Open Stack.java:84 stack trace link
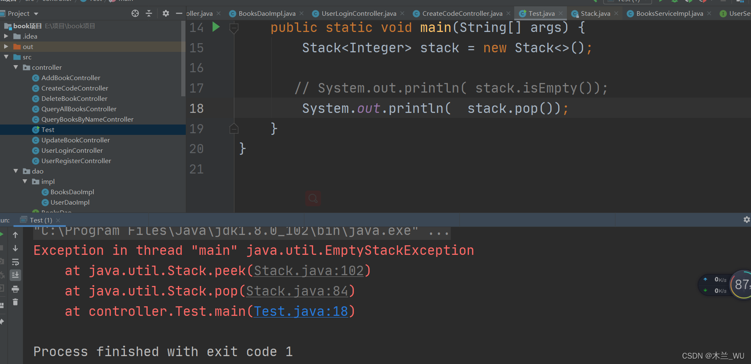Screen dimensions: 751x364 coord(297,291)
